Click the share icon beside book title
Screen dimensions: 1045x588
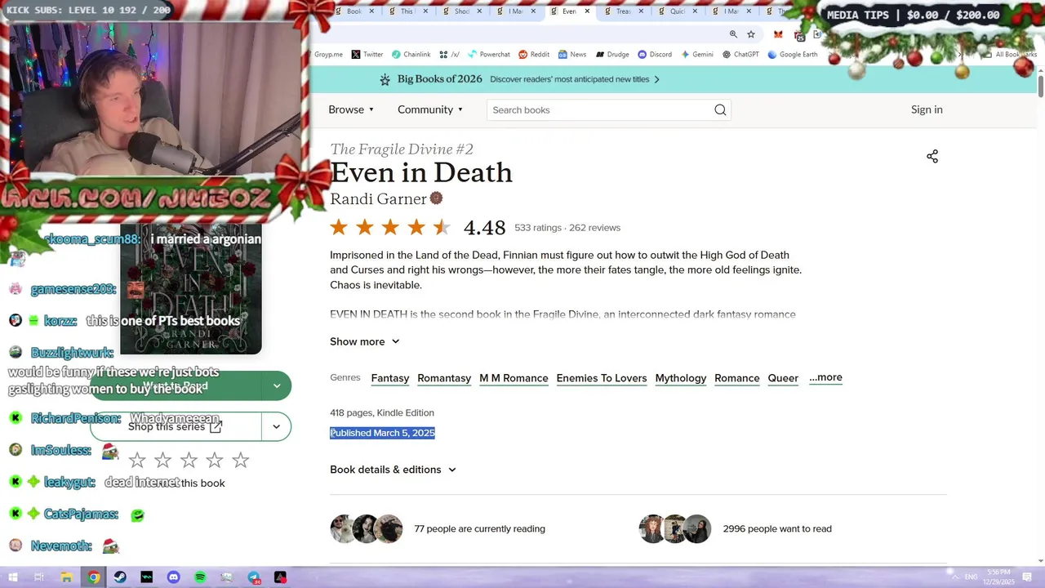pyautogui.click(x=932, y=156)
